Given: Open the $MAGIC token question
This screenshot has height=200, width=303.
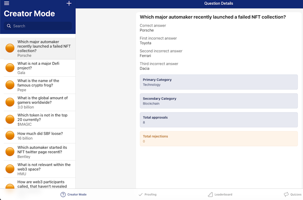Looking at the screenshot, I should click(40, 120).
